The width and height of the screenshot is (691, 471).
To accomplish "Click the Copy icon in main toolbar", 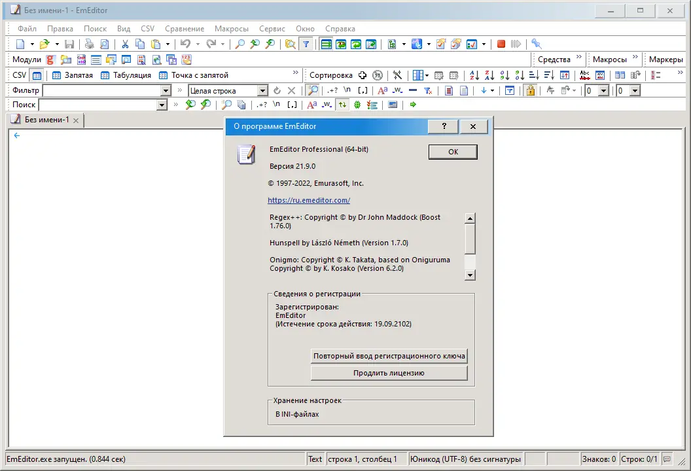I will [140, 44].
